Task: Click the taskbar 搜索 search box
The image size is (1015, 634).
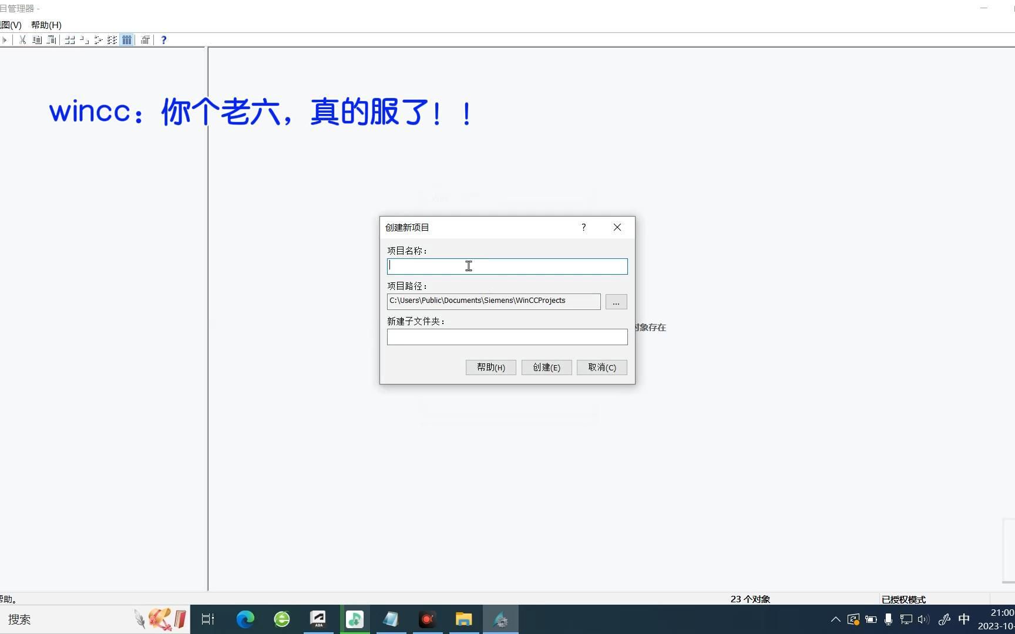Action: point(94,619)
